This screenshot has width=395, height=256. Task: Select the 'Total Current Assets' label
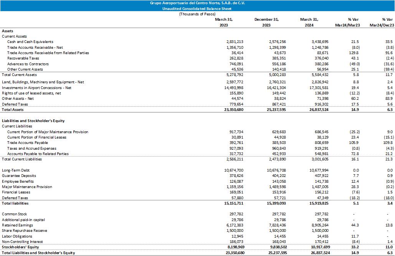pos(20,75)
